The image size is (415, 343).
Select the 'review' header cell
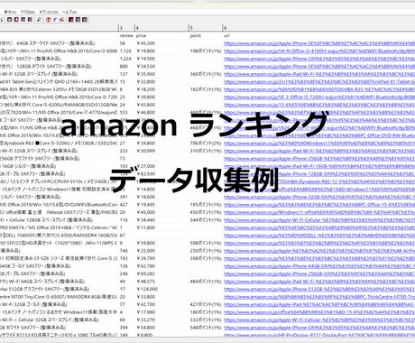pos(126,35)
